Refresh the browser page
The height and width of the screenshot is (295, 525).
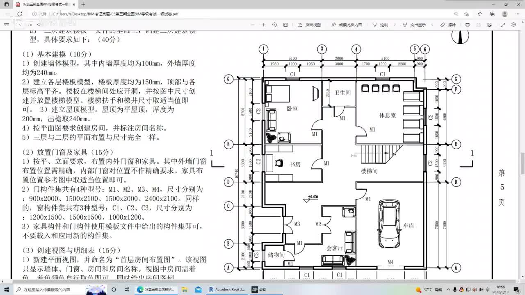coord(19,14)
